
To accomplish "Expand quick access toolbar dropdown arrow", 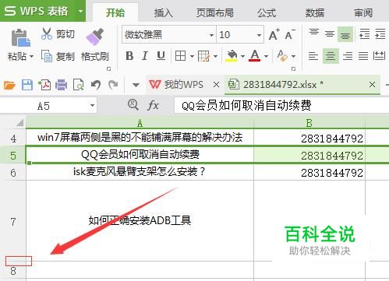I will pyautogui.click(x=136, y=85).
